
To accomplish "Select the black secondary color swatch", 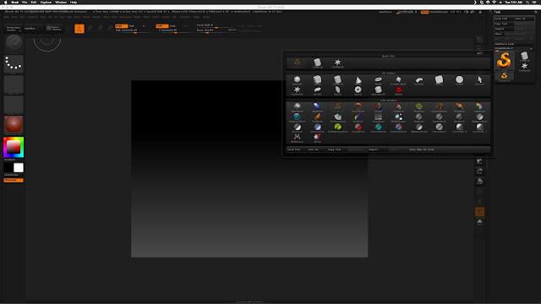I will coord(8,168).
